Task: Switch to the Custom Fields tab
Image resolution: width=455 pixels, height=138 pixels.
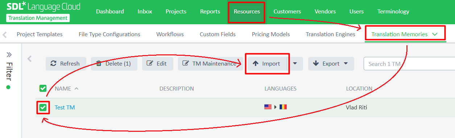Action: pyautogui.click(x=218, y=34)
